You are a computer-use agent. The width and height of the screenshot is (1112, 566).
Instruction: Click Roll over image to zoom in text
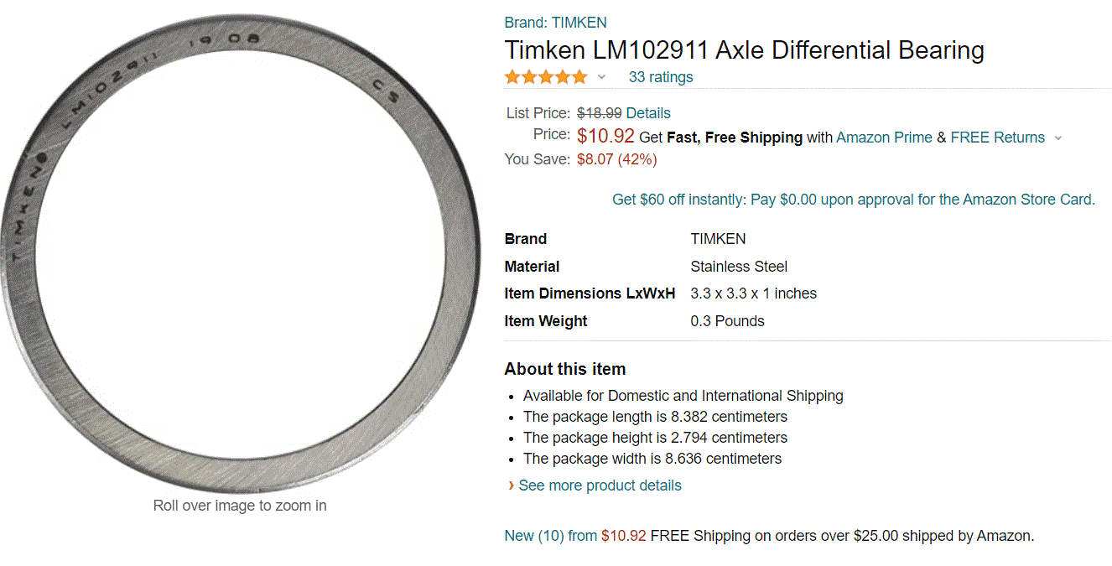pos(240,506)
